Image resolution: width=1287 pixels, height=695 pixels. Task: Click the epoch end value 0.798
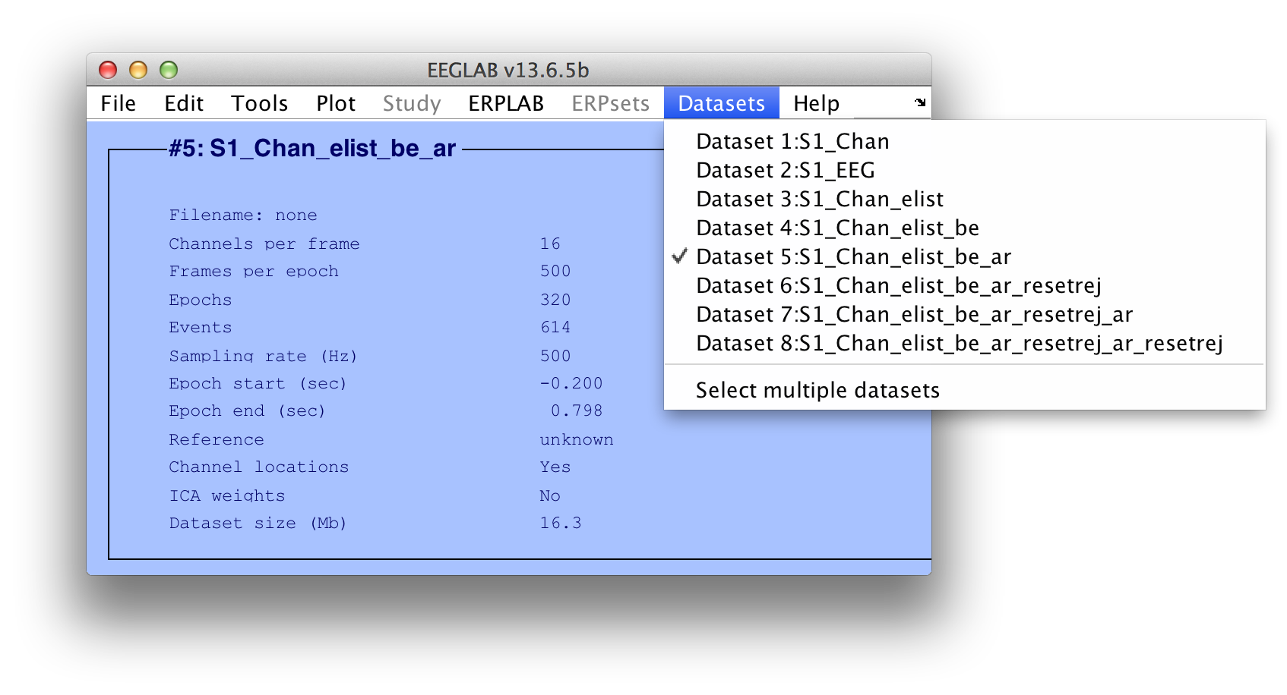577,410
